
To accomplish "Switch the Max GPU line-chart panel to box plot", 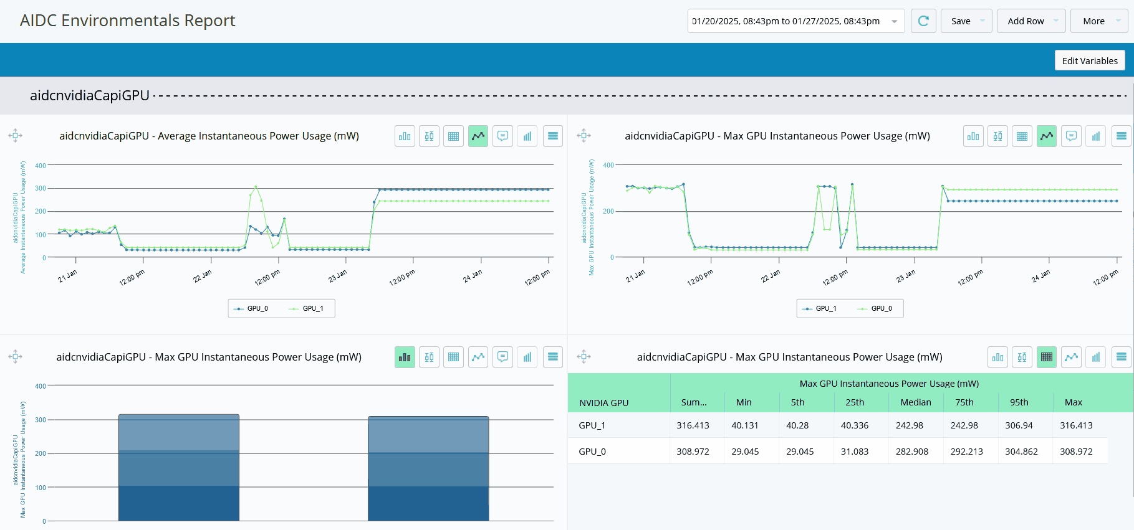I will pyautogui.click(x=997, y=136).
